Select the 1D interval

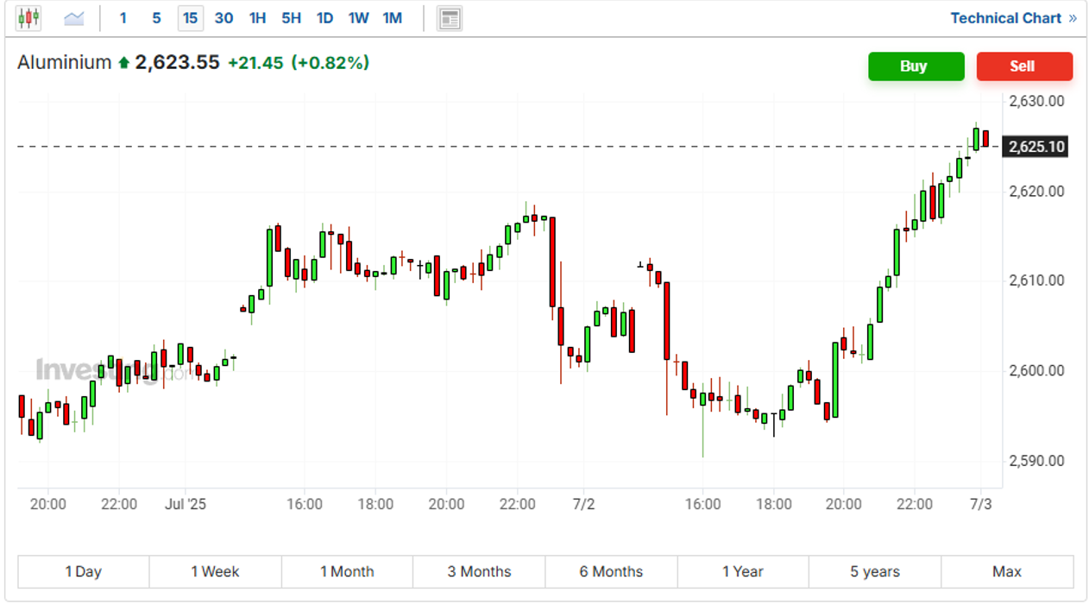(324, 18)
